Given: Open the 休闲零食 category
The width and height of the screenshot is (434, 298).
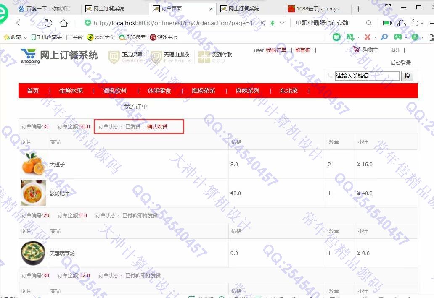Looking at the screenshot, I should click(x=159, y=91).
